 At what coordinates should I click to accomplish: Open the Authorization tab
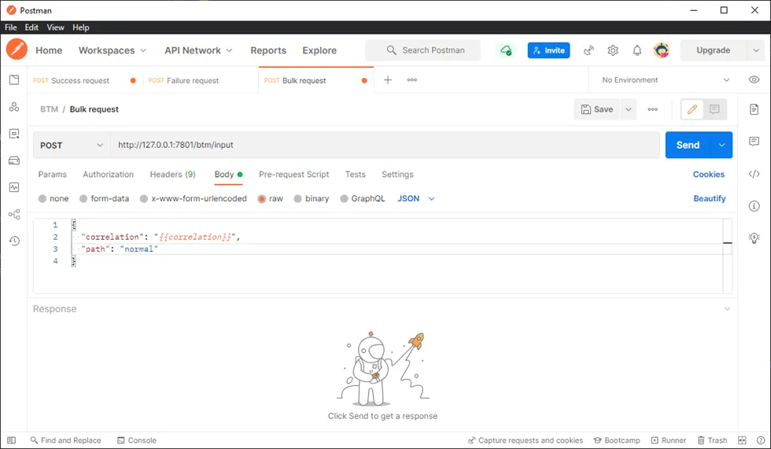pyautogui.click(x=109, y=175)
